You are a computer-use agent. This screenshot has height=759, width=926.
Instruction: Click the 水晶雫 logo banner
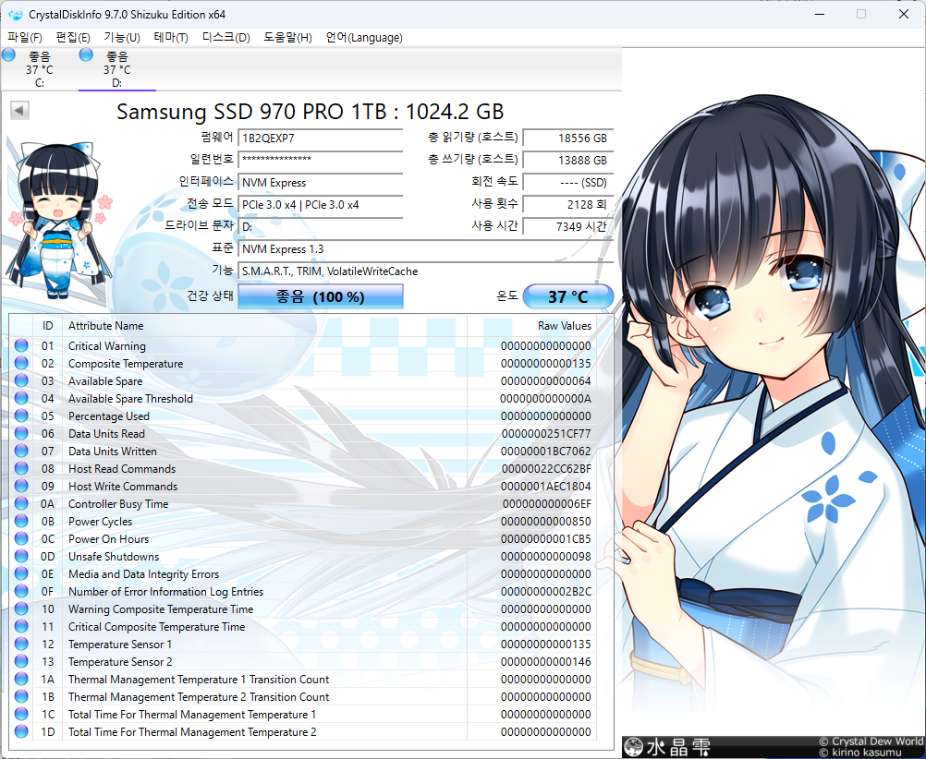(667, 747)
